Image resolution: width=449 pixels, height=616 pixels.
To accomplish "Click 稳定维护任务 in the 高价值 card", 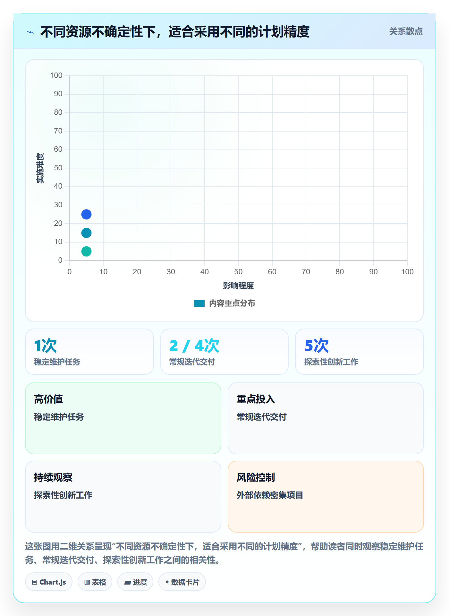I will [59, 417].
